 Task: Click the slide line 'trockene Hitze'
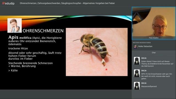pyautogui.click(x=18, y=48)
